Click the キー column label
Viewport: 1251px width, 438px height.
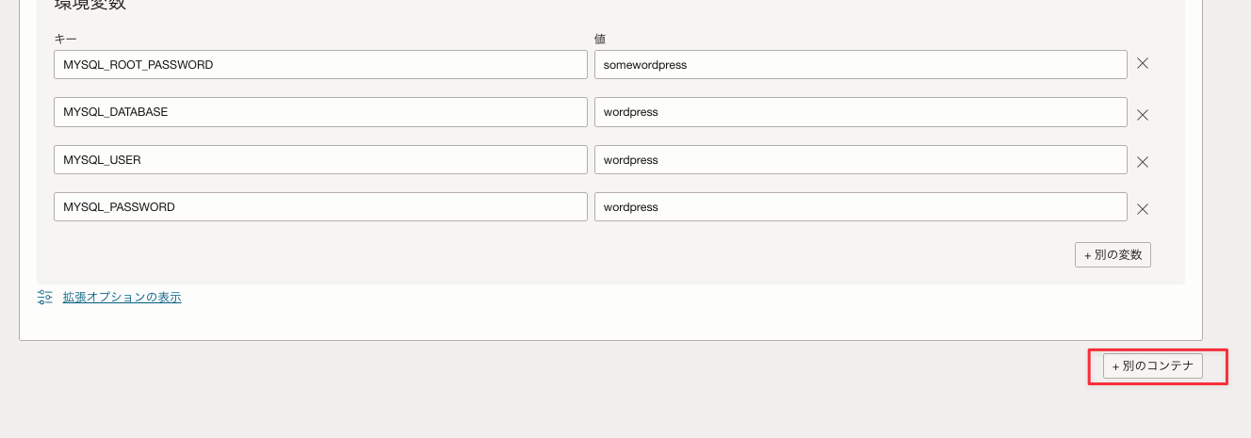point(65,40)
